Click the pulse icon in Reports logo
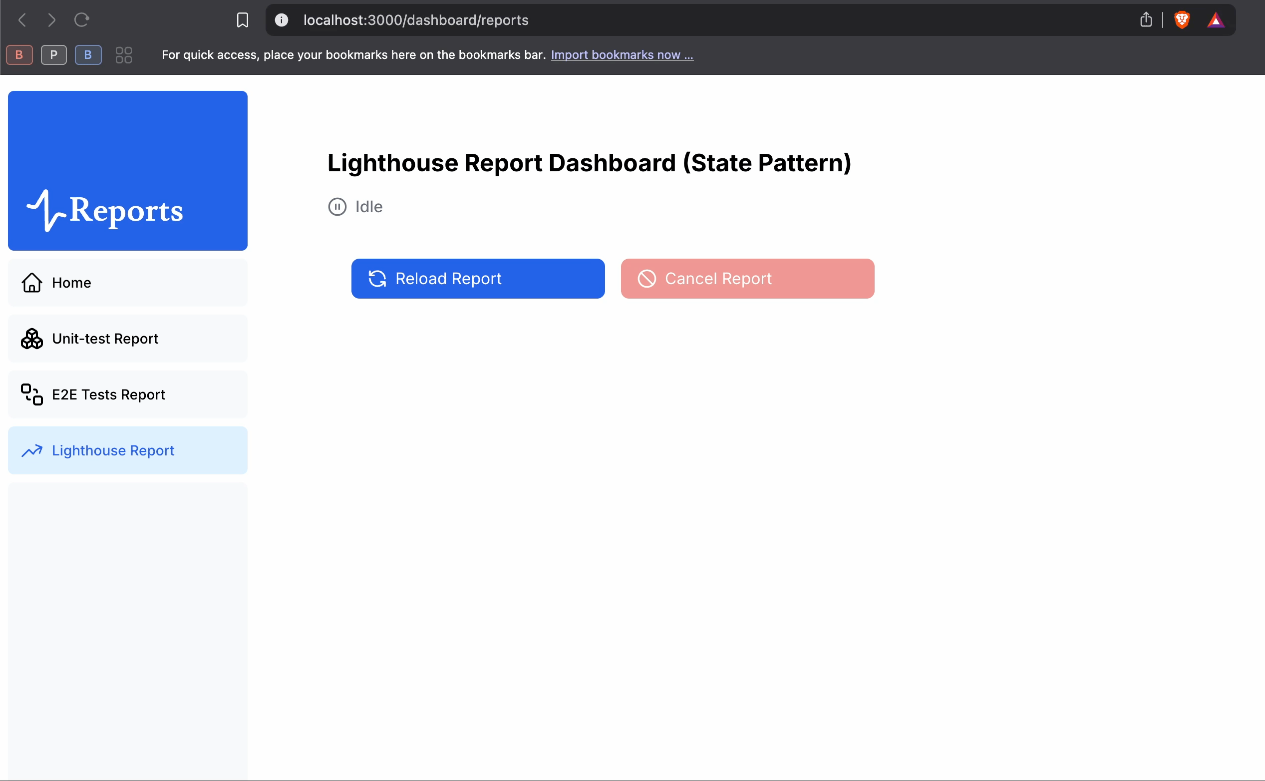The image size is (1265, 781). point(46,211)
